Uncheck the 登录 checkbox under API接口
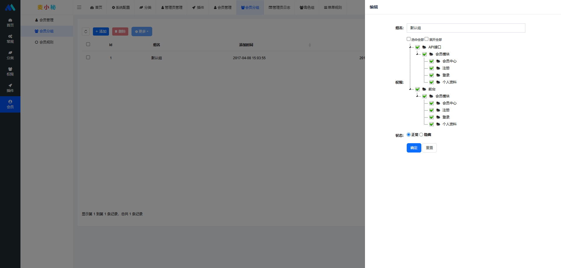Image resolution: width=561 pixels, height=268 pixels. click(x=432, y=75)
